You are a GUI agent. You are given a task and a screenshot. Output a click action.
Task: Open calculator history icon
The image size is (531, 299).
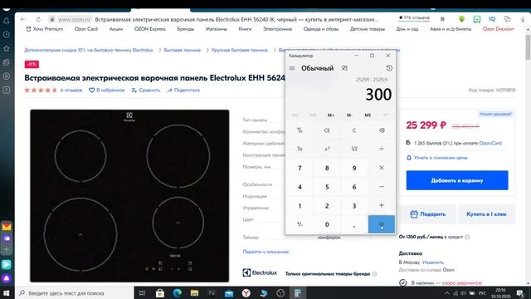(389, 68)
